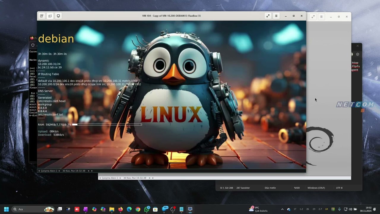Image resolution: width=380 pixels, height=214 pixels.
Task: Click the 'IP Routing Table' label
Action: pyautogui.click(x=48, y=74)
